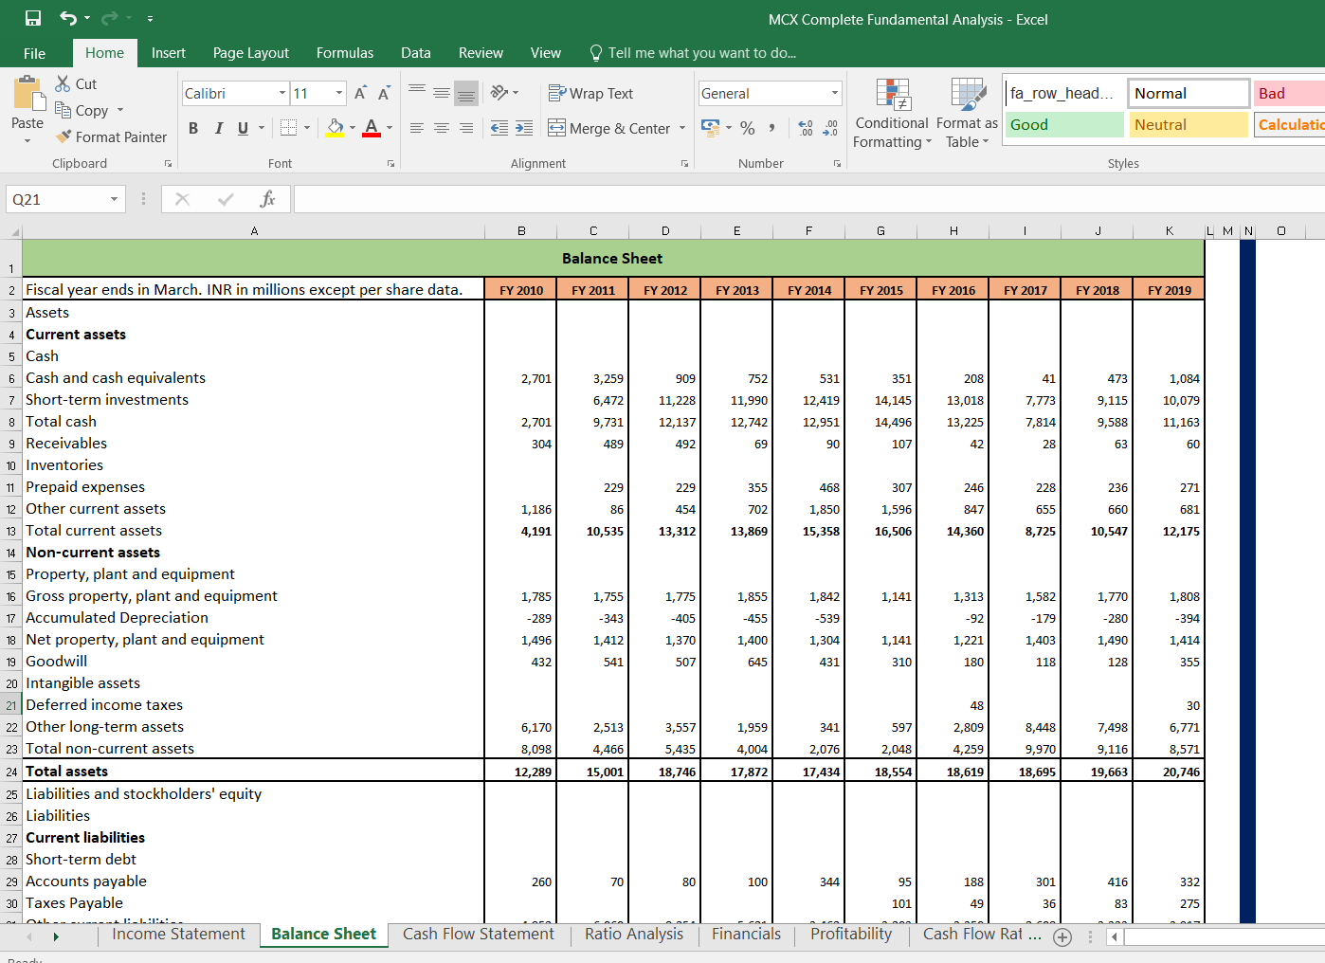Click the Name Box showing Q21
This screenshot has width=1325, height=963.
(x=57, y=199)
